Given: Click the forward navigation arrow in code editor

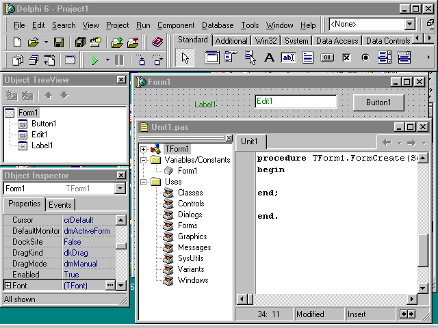Looking at the screenshot, I should pos(411,143).
